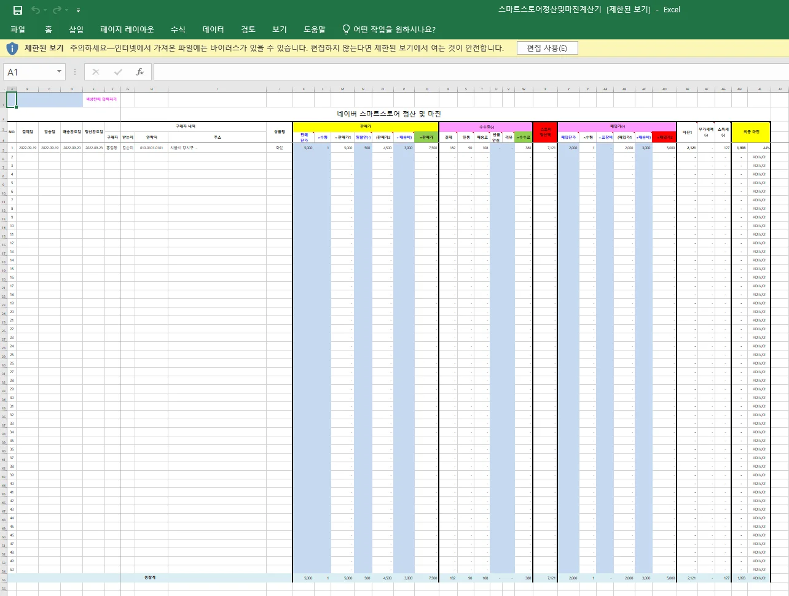This screenshot has height=596, width=789.
Task: Click the NO column header cell
Action: point(12,132)
